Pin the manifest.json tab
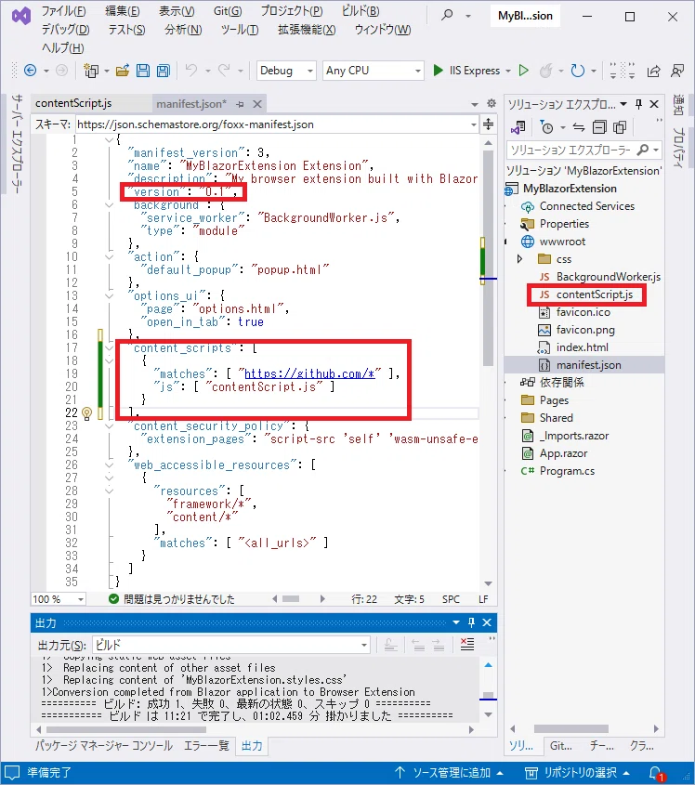The height and width of the screenshot is (785, 695). [241, 104]
